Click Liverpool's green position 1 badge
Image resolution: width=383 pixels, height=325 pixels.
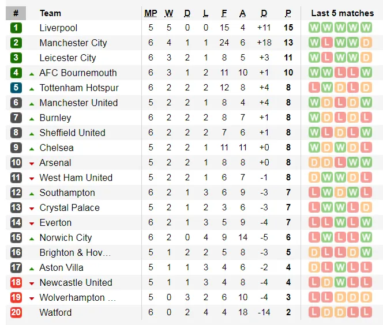[x=16, y=28]
